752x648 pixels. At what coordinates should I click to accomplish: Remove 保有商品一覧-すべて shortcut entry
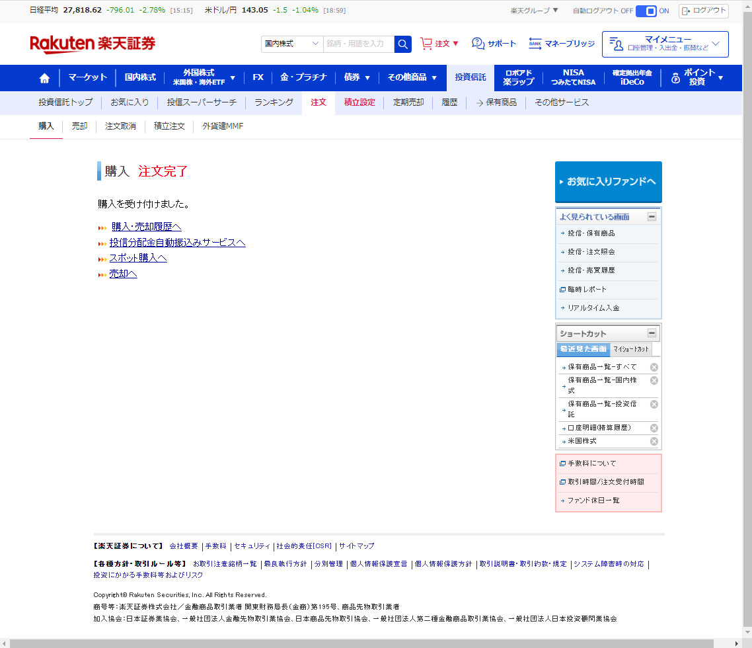pyautogui.click(x=654, y=367)
